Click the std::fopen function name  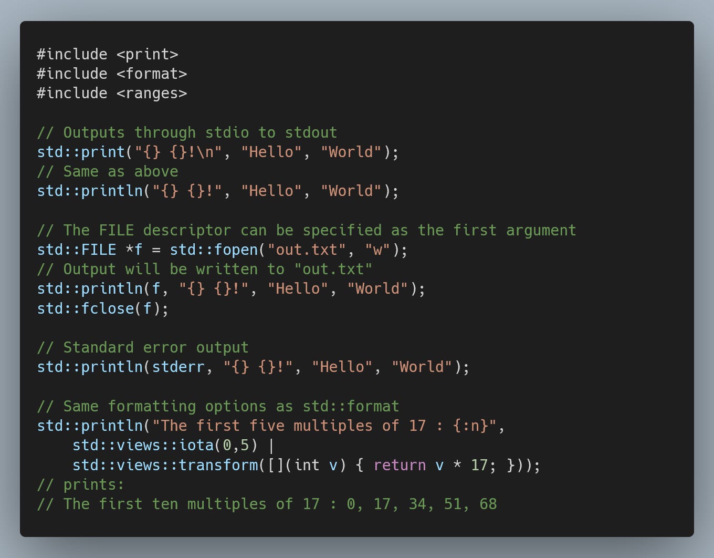click(215, 249)
